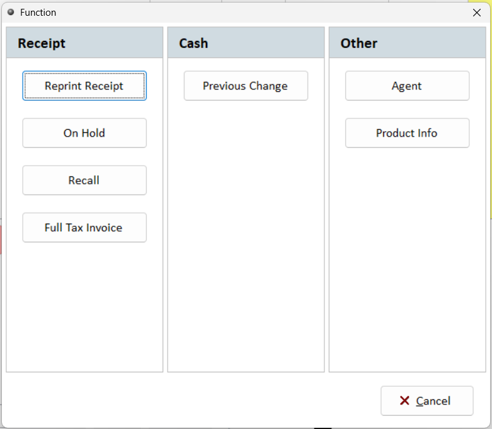Click empty space below Full Tax Invoice
The width and height of the screenshot is (492, 429).
coord(84,302)
